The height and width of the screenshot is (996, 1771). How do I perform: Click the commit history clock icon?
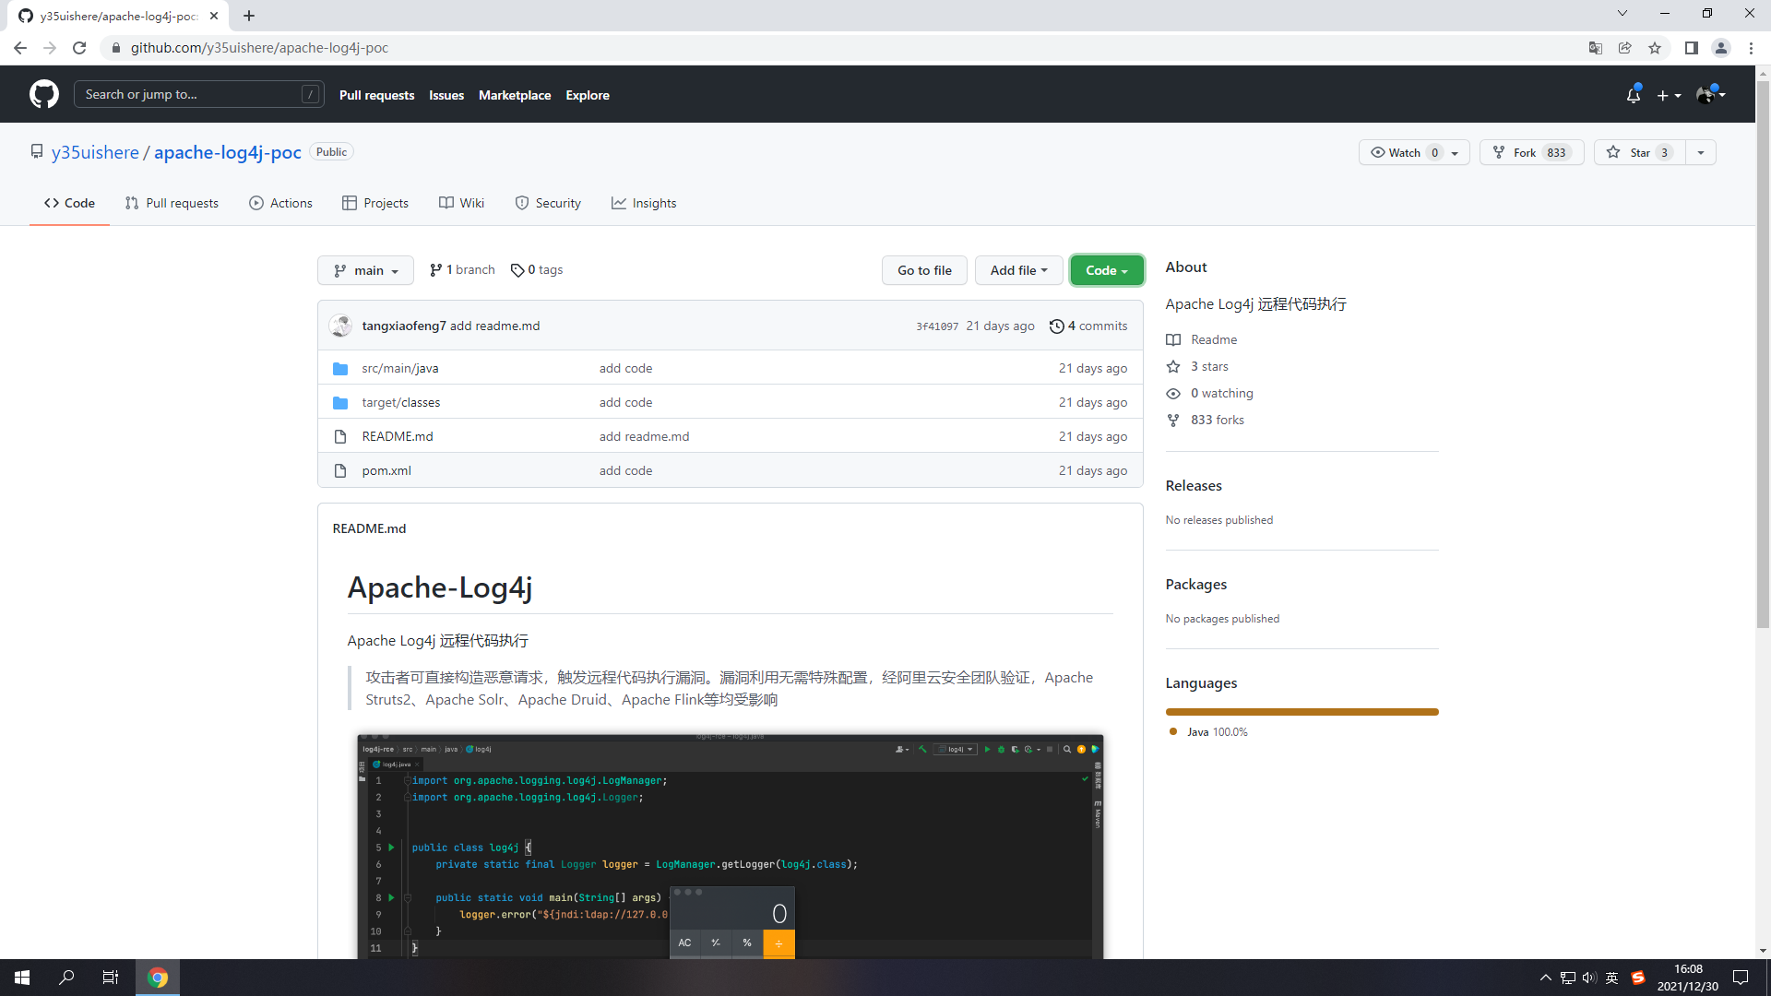click(x=1056, y=326)
